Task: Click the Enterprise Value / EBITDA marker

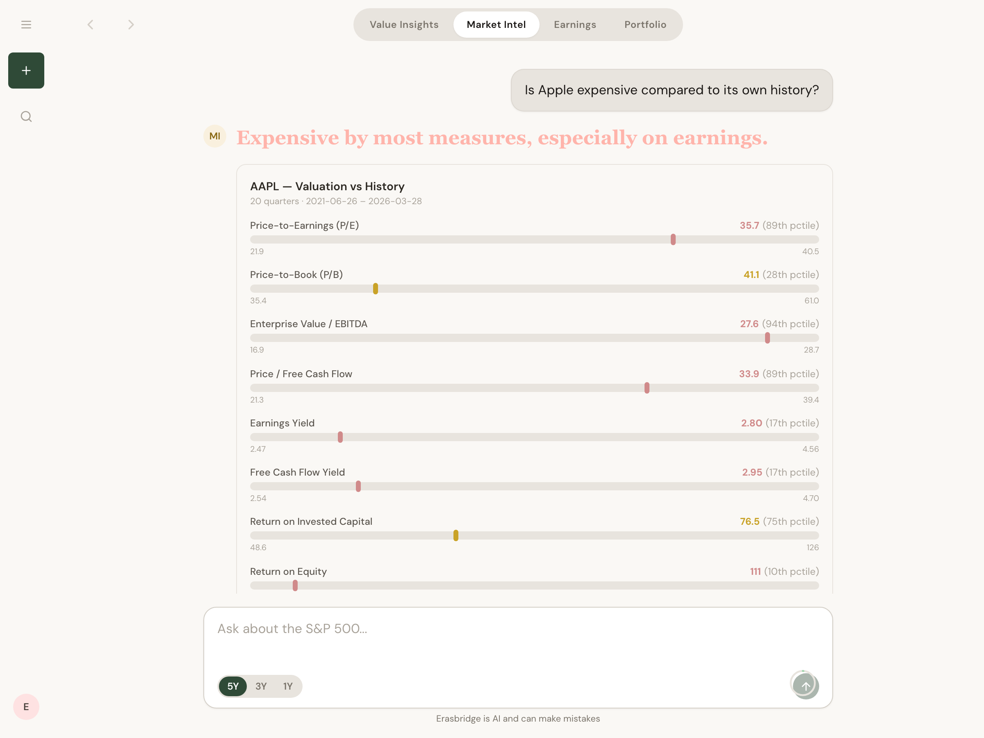Action: pos(768,338)
